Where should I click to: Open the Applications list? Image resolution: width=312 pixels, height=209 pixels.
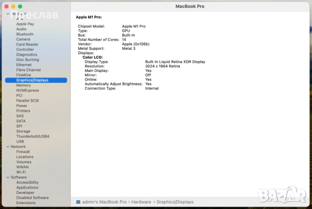(x=27, y=188)
